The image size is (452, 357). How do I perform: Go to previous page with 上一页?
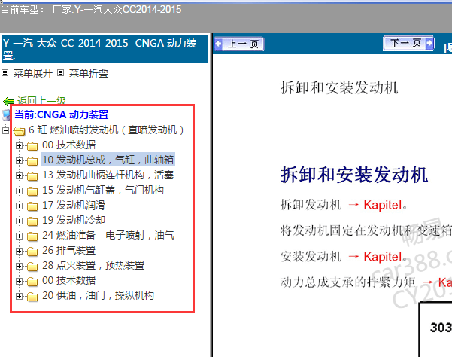pos(239,44)
